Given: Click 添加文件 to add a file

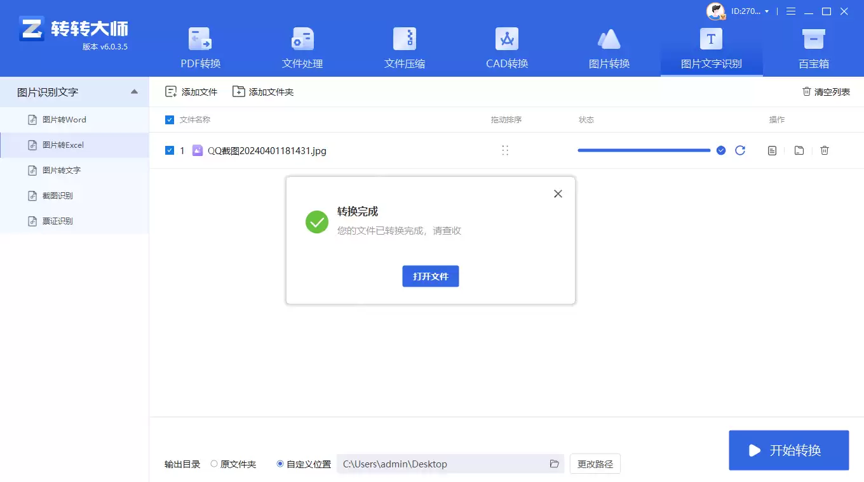Looking at the screenshot, I should coord(191,91).
